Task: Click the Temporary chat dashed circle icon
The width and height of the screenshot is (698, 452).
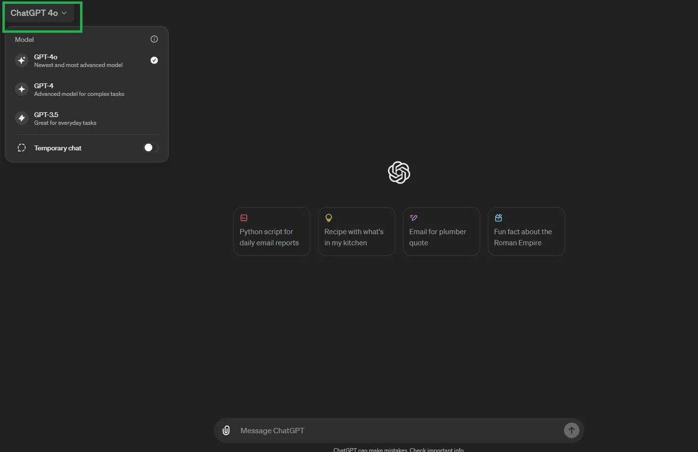Action: 22,148
